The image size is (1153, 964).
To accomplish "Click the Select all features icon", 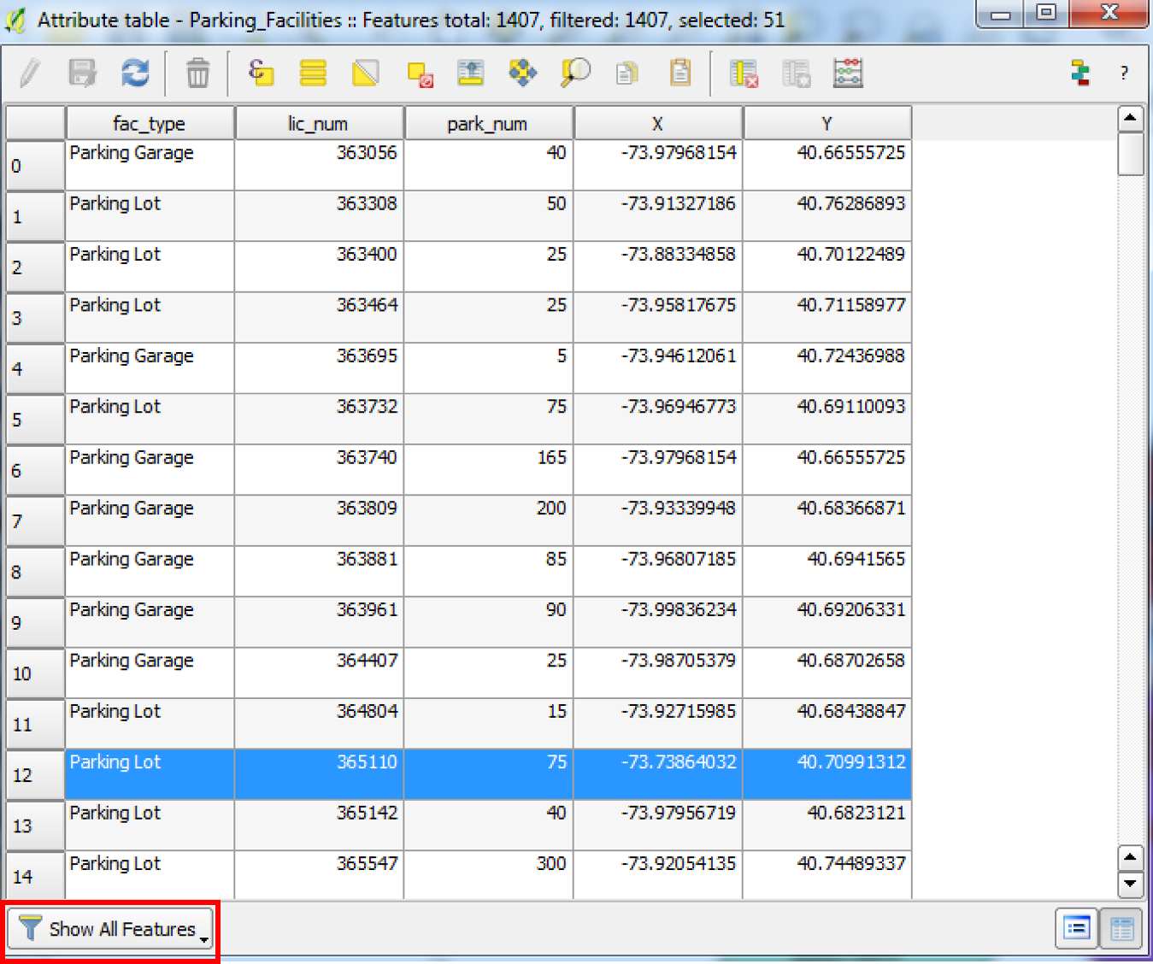I will pos(313,73).
